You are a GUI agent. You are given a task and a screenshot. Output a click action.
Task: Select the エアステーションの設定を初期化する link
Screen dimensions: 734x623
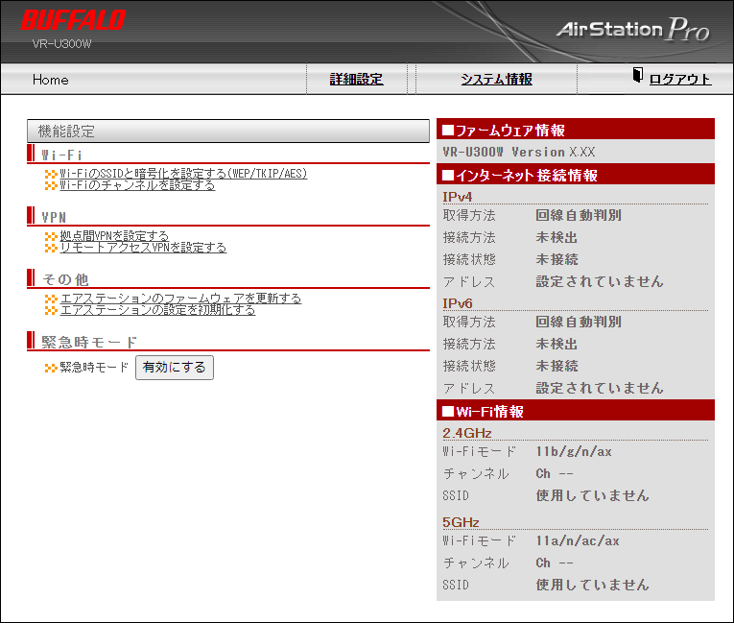[x=157, y=310]
